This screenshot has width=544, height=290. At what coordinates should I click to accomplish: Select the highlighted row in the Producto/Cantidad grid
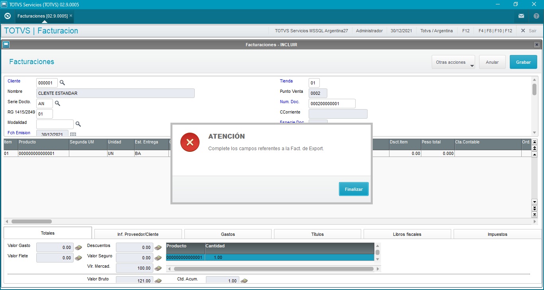[x=270, y=257]
